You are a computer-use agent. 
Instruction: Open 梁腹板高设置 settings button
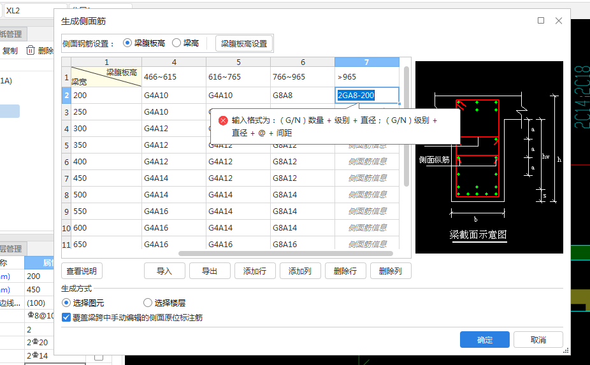244,44
